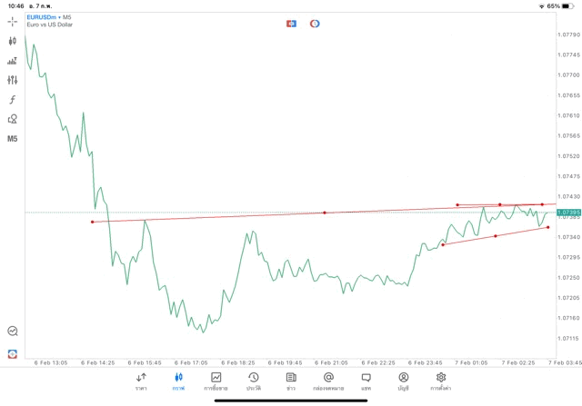582x406 pixels.
Task: Open the กล่องจดหมาย mailbox tab
Action: pos(328,381)
